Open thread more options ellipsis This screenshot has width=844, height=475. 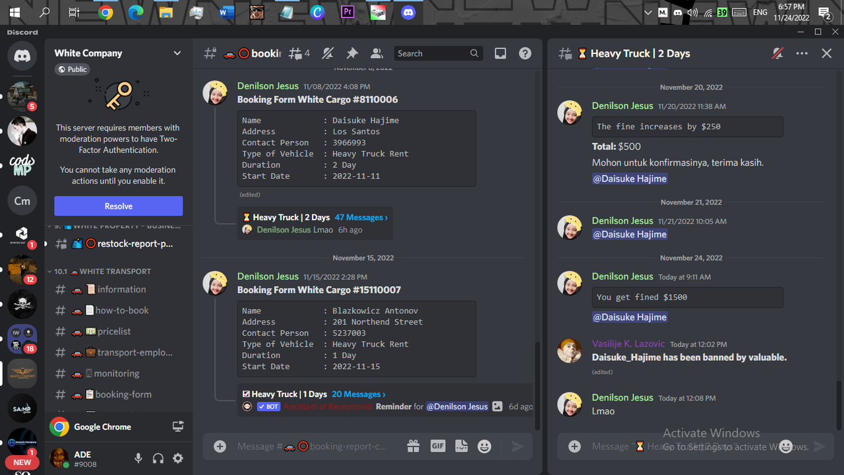tap(802, 53)
